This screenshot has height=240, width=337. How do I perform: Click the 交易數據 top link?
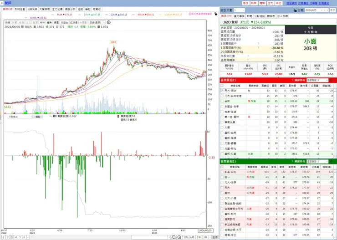303,3
